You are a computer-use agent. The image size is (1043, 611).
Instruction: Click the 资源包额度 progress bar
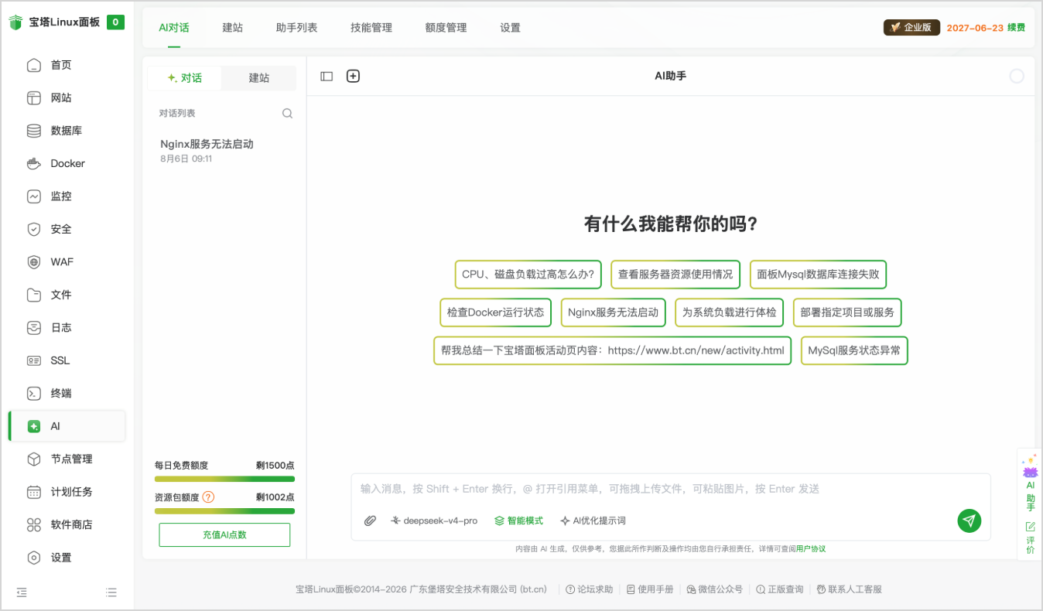tap(224, 510)
